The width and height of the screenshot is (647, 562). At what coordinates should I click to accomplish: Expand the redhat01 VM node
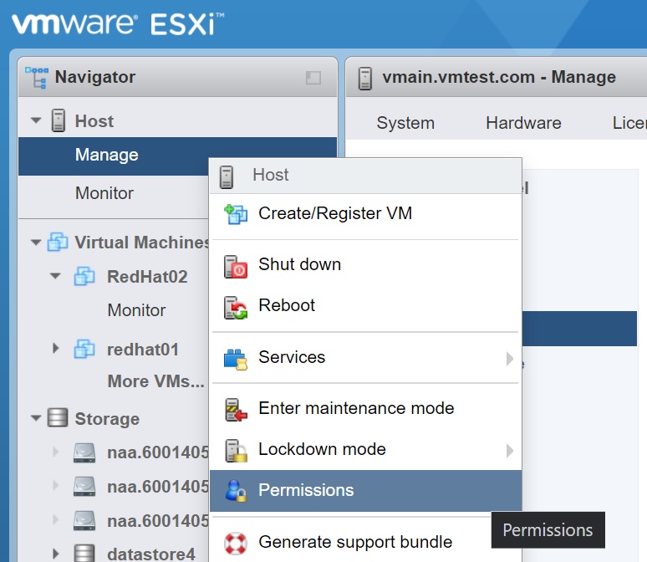click(x=56, y=349)
